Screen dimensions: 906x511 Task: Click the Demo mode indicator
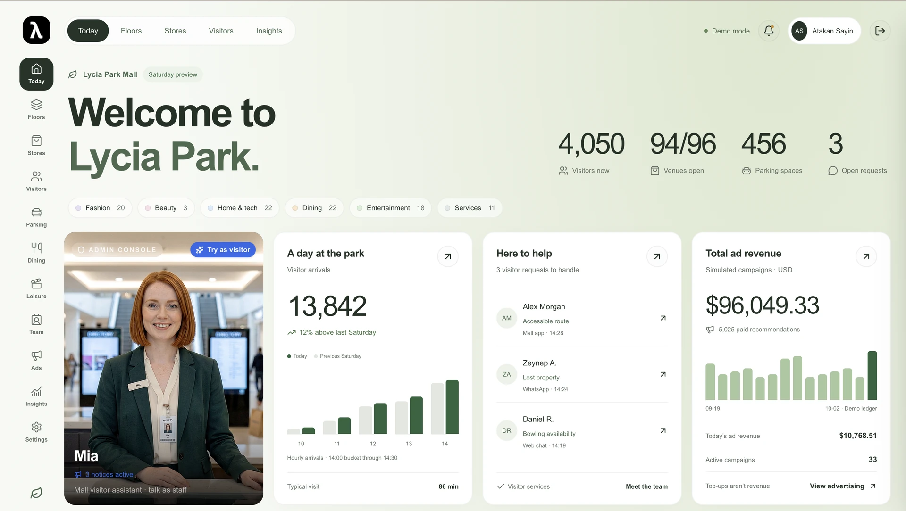coord(726,31)
